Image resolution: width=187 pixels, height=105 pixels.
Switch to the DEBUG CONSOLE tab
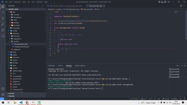pos(80,66)
